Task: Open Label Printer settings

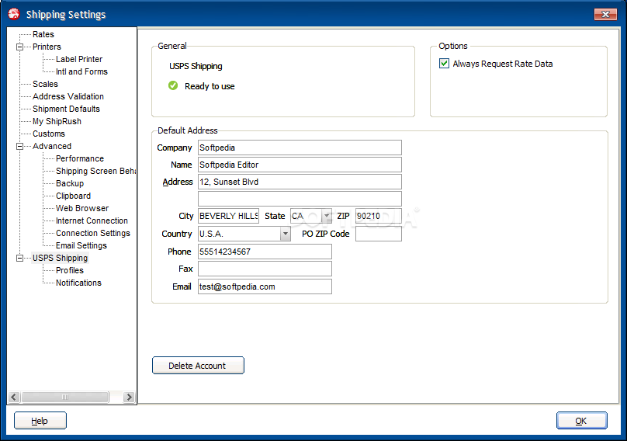Action: tap(79, 59)
